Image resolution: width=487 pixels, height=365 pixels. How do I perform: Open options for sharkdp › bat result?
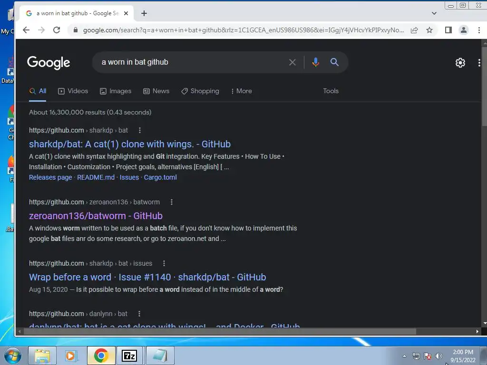tap(140, 130)
